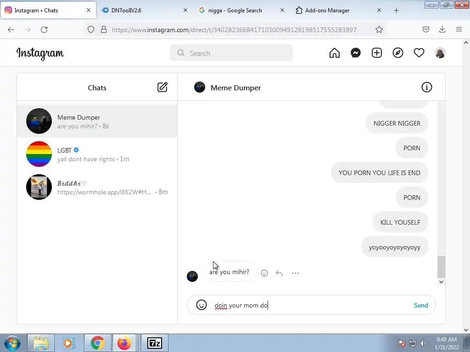
Task: Reload the page in browser
Action: click(44, 29)
